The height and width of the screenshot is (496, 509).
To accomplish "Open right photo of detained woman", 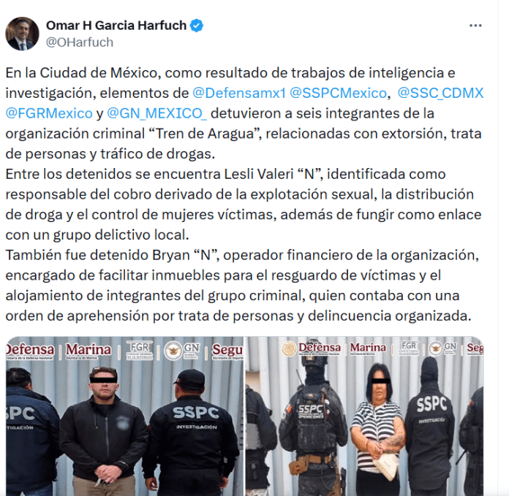I will coord(364,416).
